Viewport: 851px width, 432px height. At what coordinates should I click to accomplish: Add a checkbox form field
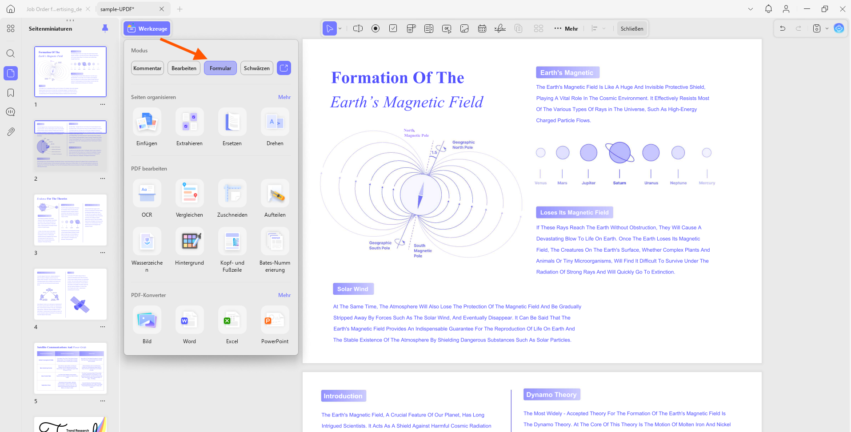(x=393, y=28)
